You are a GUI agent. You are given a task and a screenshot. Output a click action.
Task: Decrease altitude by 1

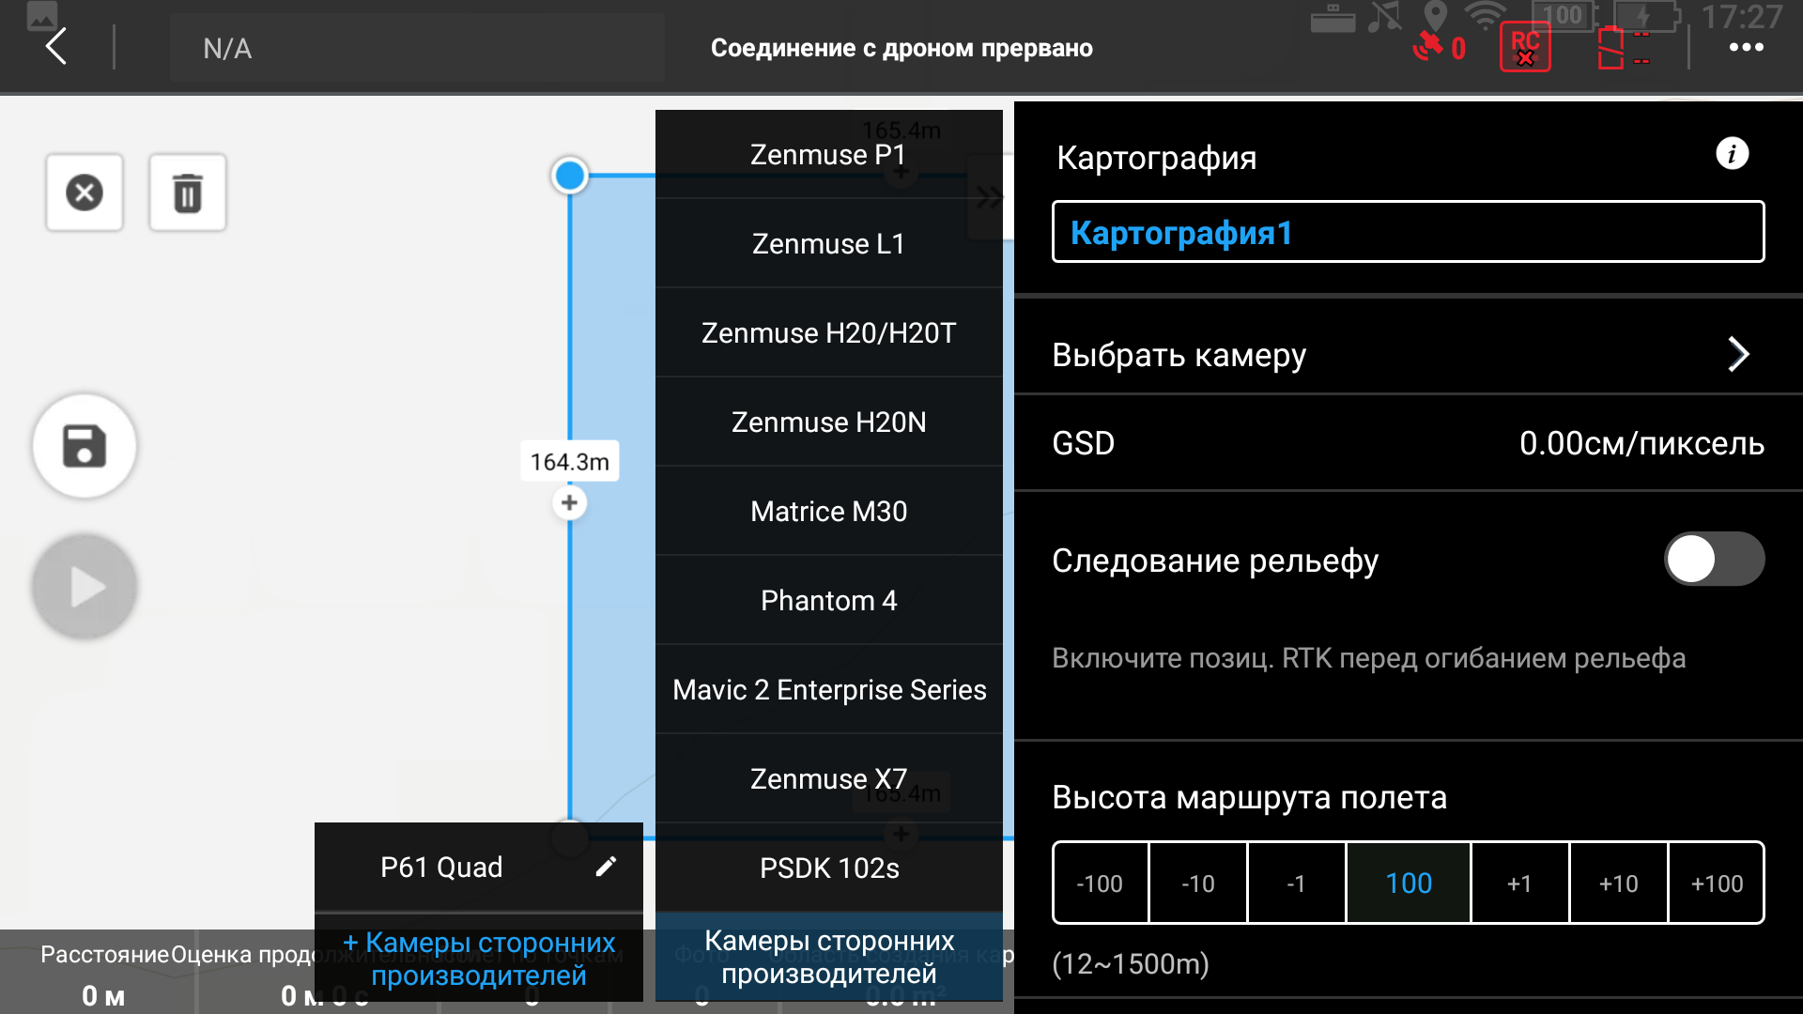[1296, 883]
